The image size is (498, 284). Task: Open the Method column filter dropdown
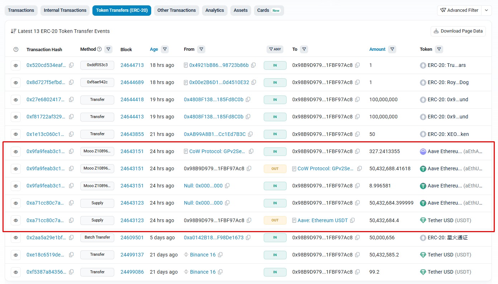pyautogui.click(x=108, y=49)
